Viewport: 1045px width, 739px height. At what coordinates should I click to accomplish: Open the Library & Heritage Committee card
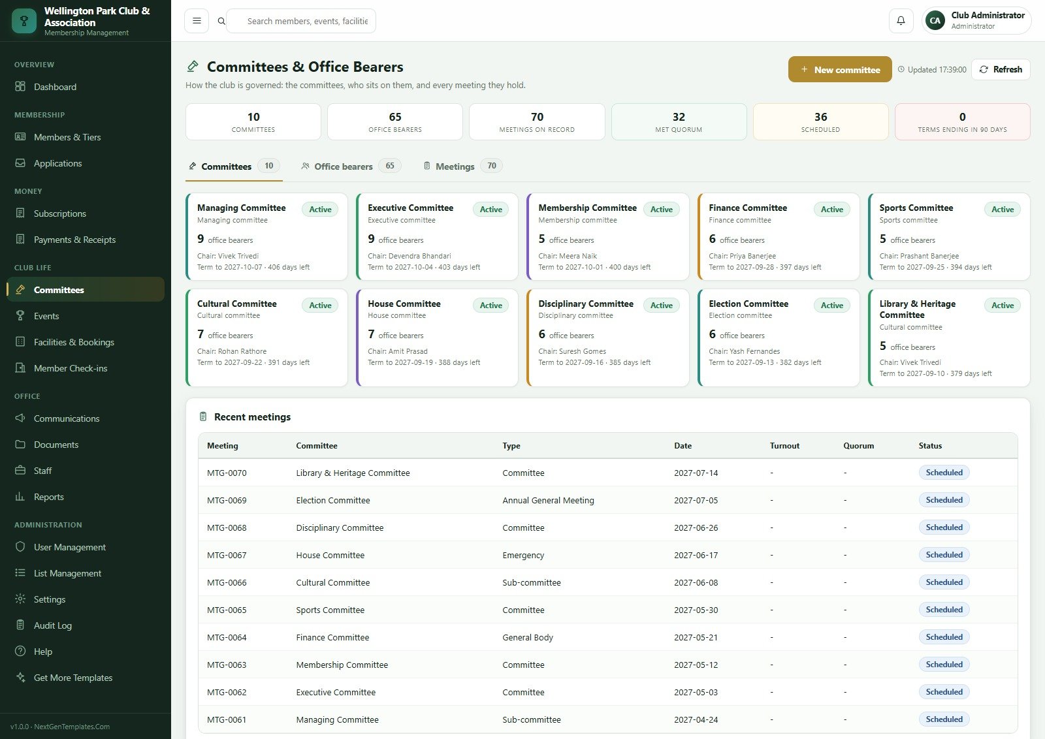949,338
